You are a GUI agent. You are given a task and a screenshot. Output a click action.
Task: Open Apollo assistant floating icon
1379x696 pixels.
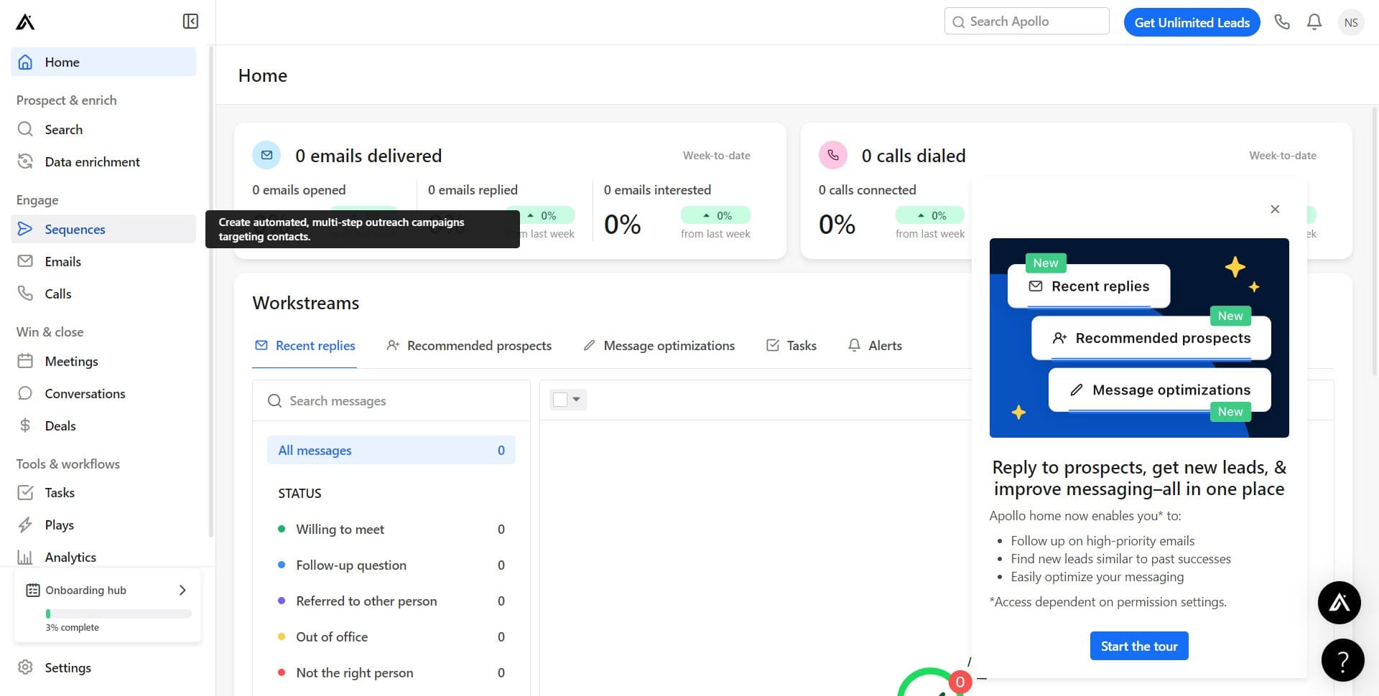(x=1339, y=603)
